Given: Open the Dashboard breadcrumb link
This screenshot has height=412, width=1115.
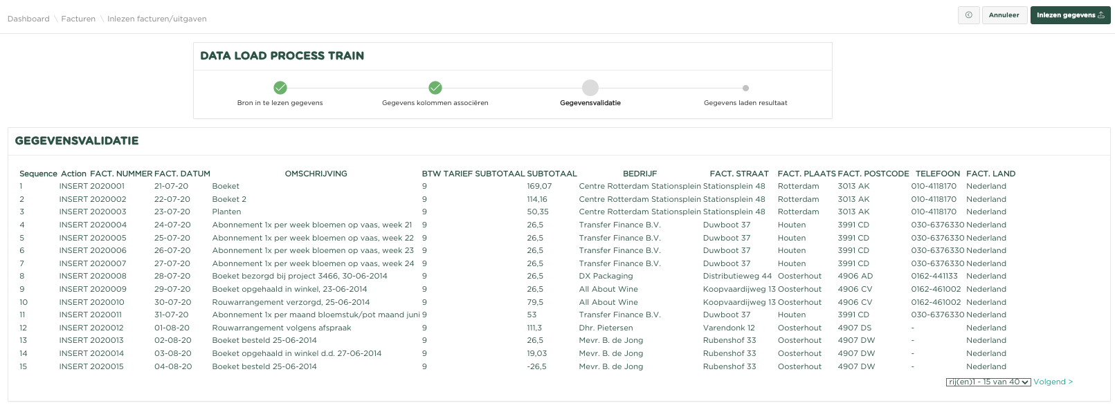Looking at the screenshot, I should coord(28,19).
